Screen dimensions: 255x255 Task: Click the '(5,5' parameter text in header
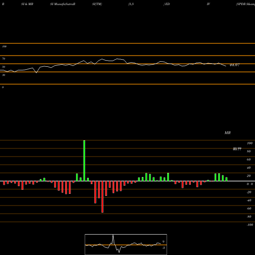coord(131,4)
